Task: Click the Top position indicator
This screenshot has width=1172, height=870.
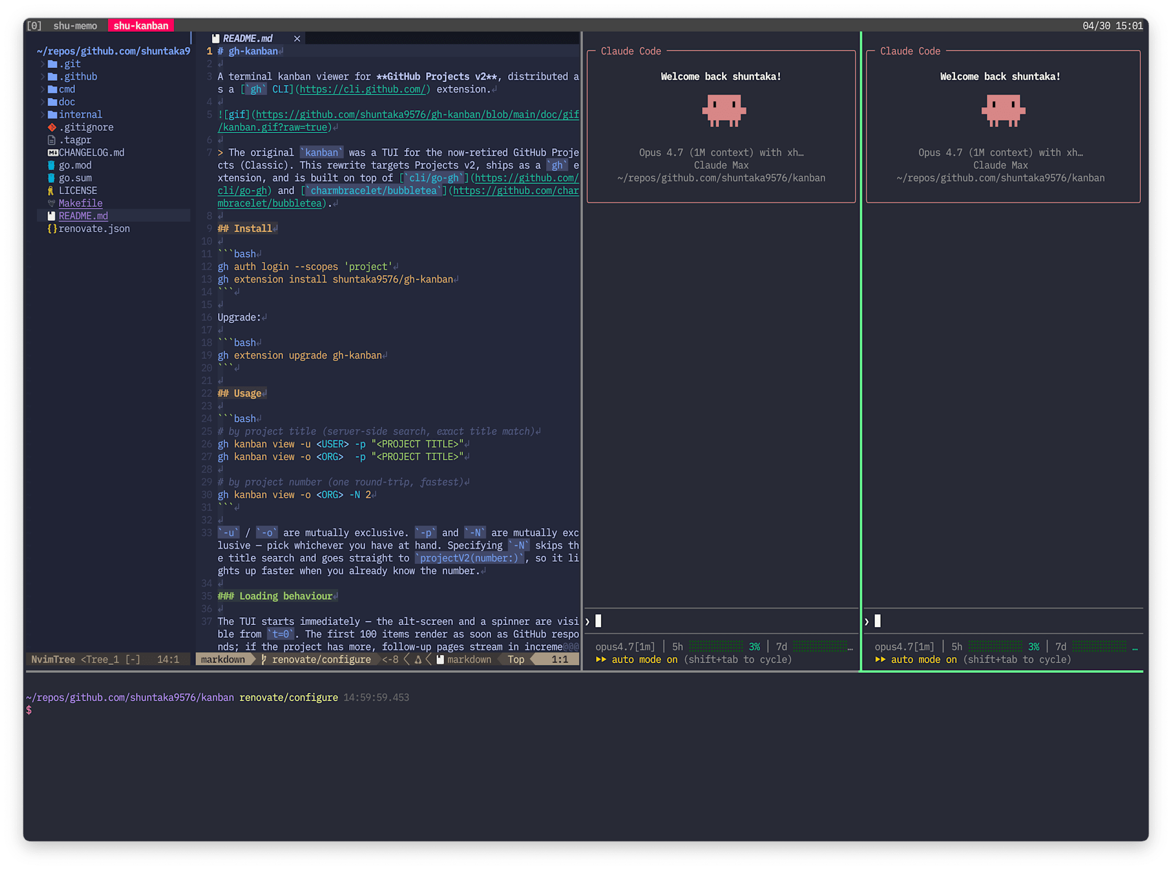Action: (516, 660)
